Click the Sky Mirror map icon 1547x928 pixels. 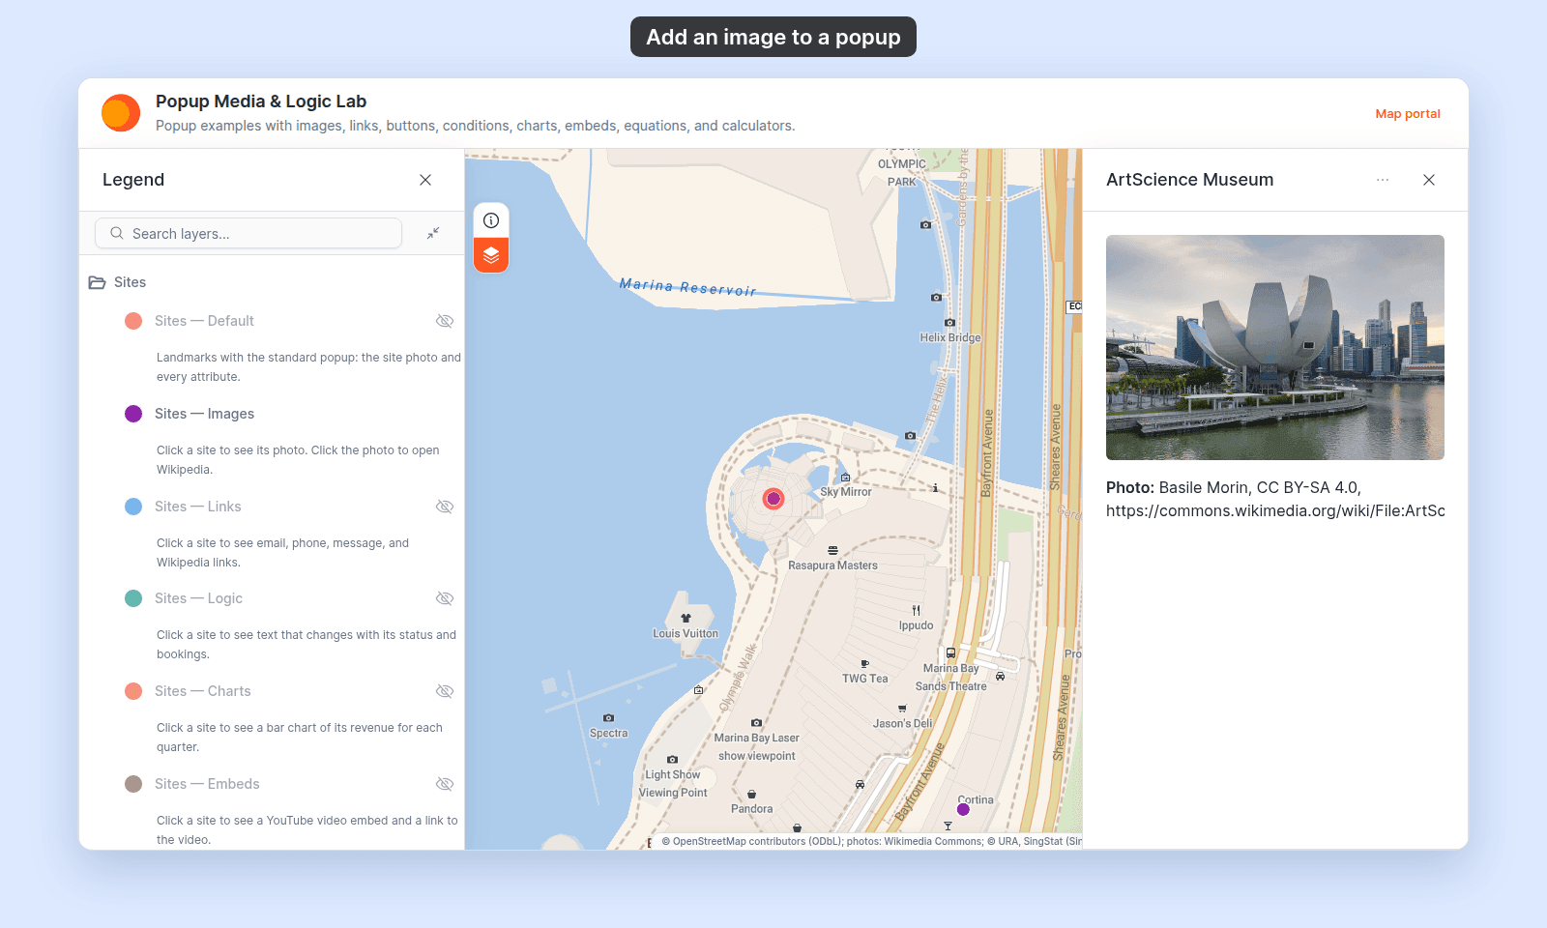click(846, 478)
